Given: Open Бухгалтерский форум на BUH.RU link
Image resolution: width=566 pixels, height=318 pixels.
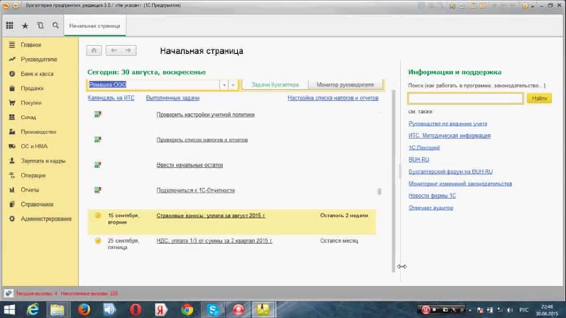Looking at the screenshot, I should 451,172.
